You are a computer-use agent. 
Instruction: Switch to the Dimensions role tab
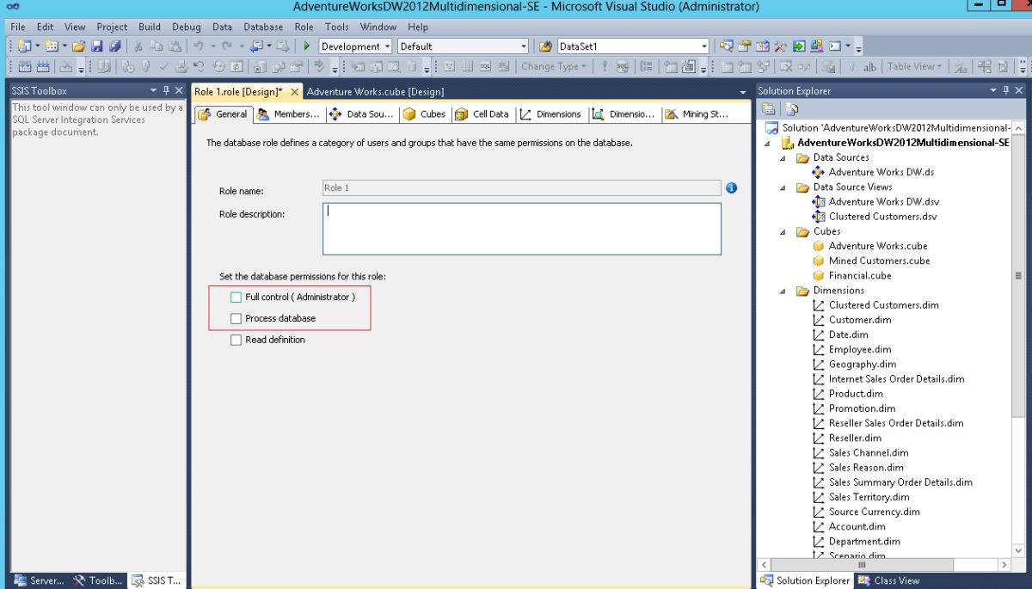[551, 114]
